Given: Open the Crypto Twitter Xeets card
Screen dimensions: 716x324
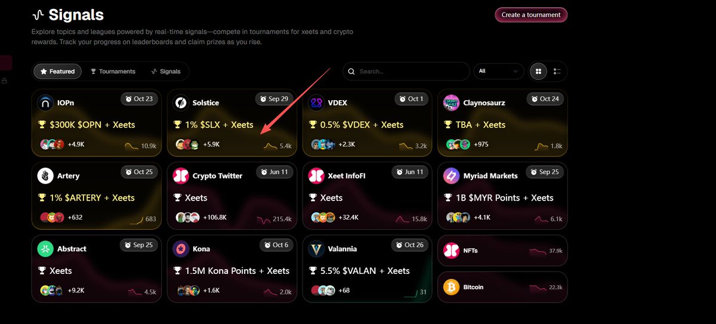Looking at the screenshot, I should (232, 196).
